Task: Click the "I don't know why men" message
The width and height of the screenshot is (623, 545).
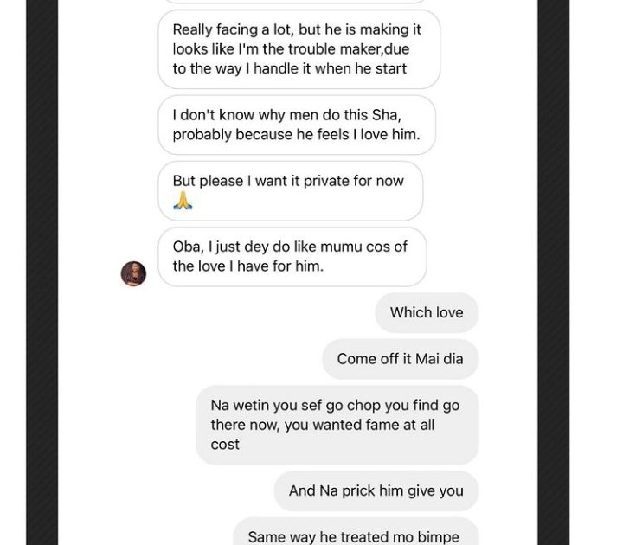Action: point(296,125)
